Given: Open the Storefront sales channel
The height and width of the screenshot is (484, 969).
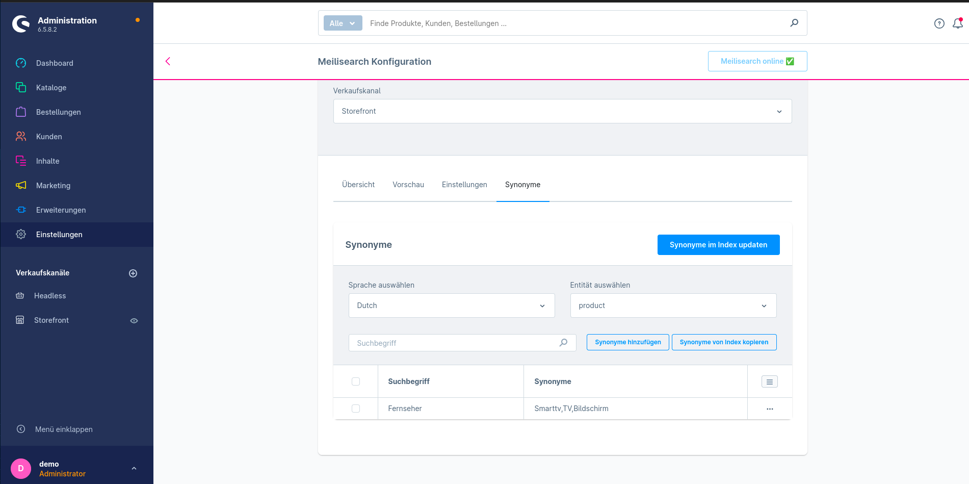Looking at the screenshot, I should coord(51,320).
